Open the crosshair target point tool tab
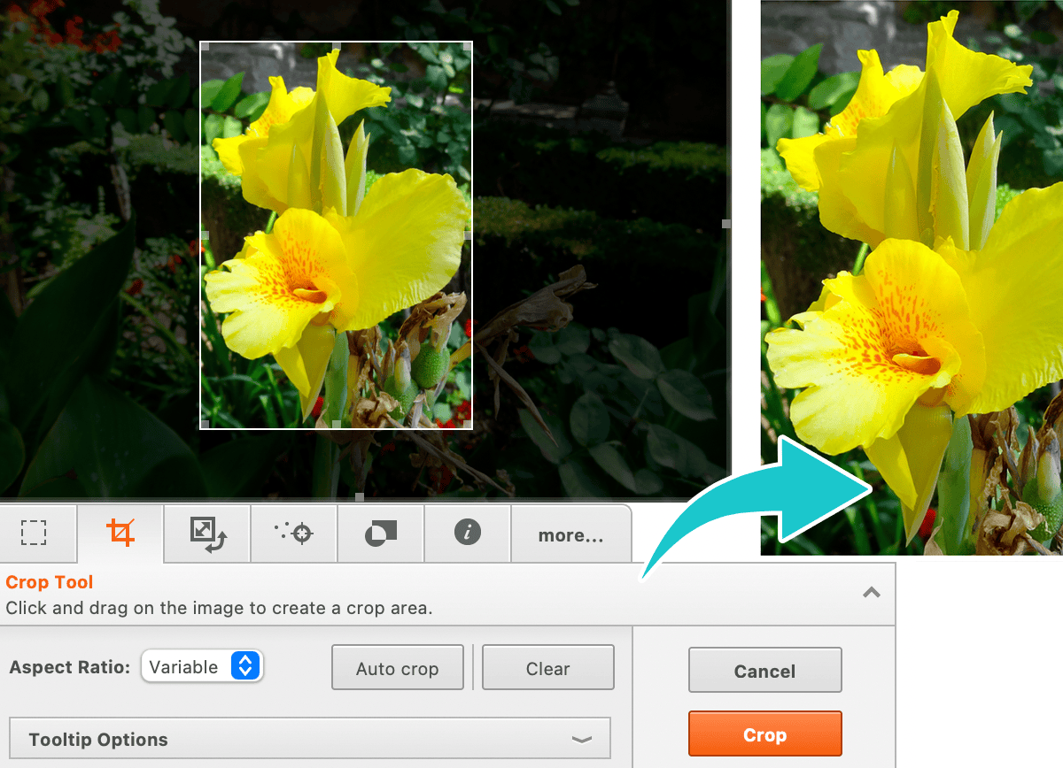This screenshot has height=768, width=1063. [x=293, y=534]
